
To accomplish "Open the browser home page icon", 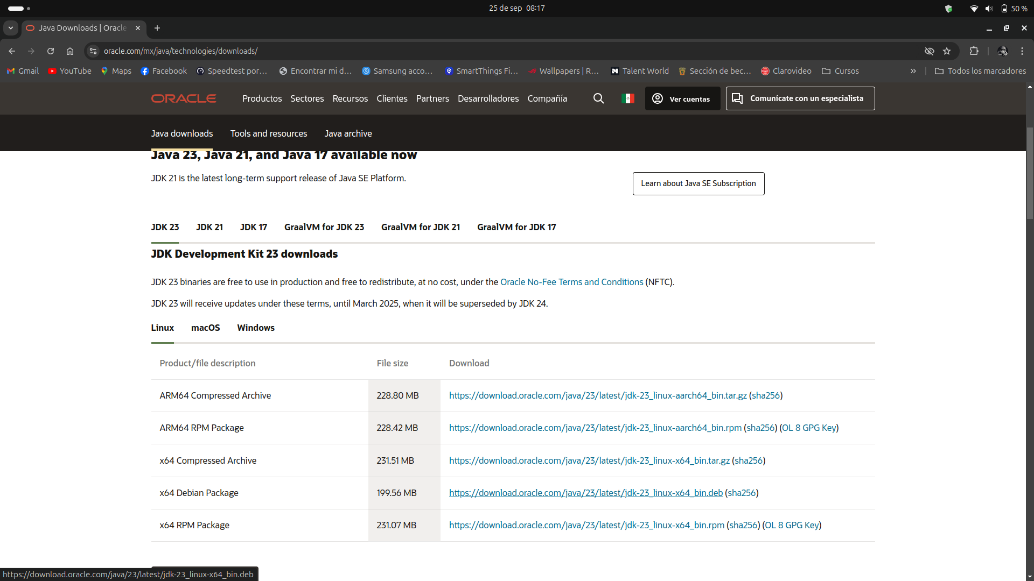I will click(70, 51).
